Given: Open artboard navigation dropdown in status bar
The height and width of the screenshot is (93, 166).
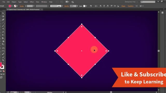Looking at the screenshot, I should (x=31, y=92).
